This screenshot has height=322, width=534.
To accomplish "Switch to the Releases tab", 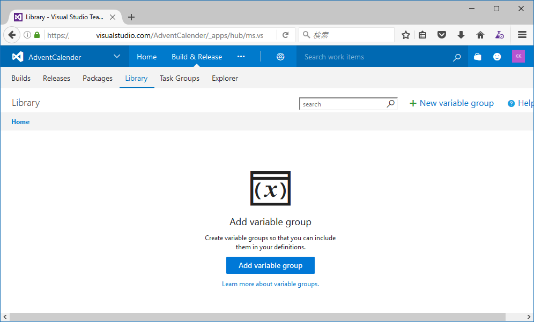I will [x=56, y=78].
